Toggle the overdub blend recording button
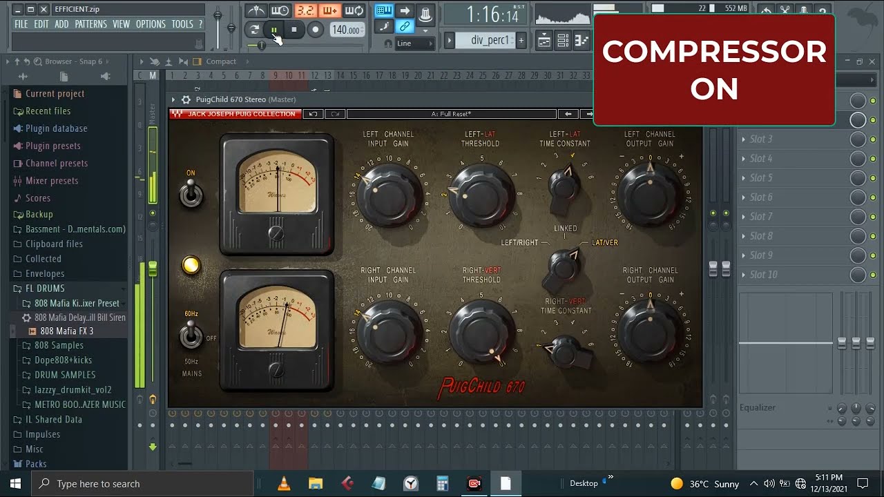The image size is (884, 497). [329, 10]
